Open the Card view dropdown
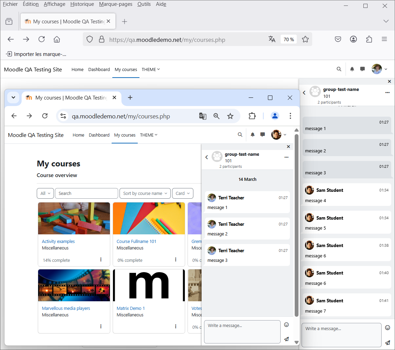 pos(183,193)
